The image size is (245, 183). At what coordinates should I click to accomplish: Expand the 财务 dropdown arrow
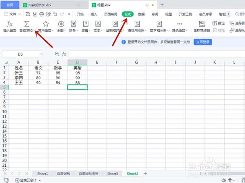[77, 30]
